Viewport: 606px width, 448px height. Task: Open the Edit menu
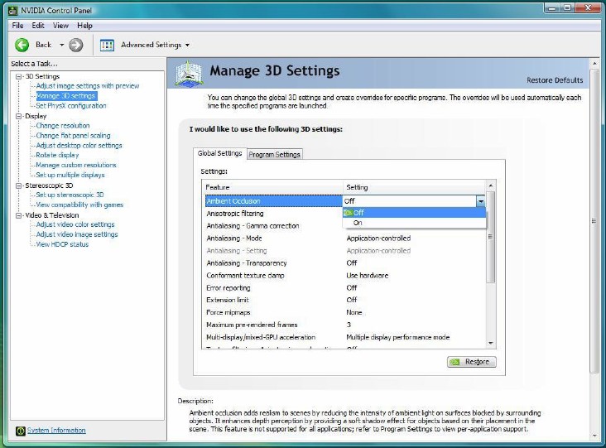coord(38,26)
